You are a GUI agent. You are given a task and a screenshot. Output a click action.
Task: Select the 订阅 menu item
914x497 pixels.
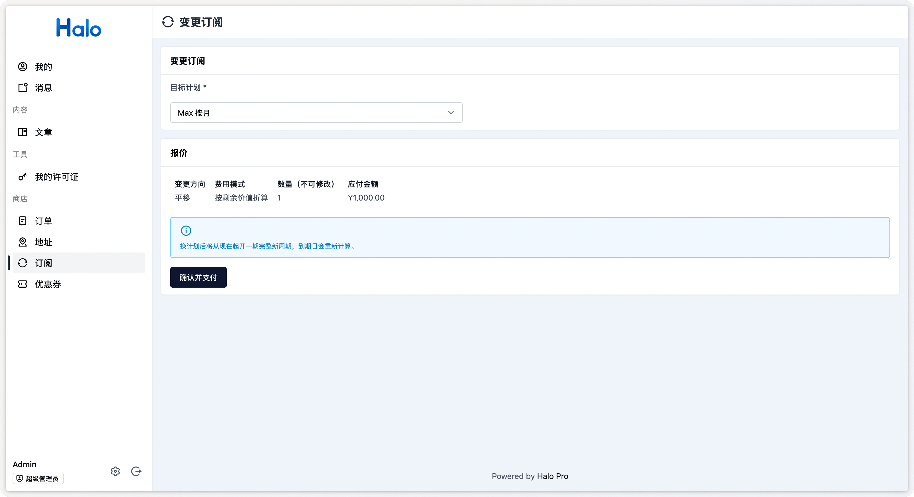(79, 263)
